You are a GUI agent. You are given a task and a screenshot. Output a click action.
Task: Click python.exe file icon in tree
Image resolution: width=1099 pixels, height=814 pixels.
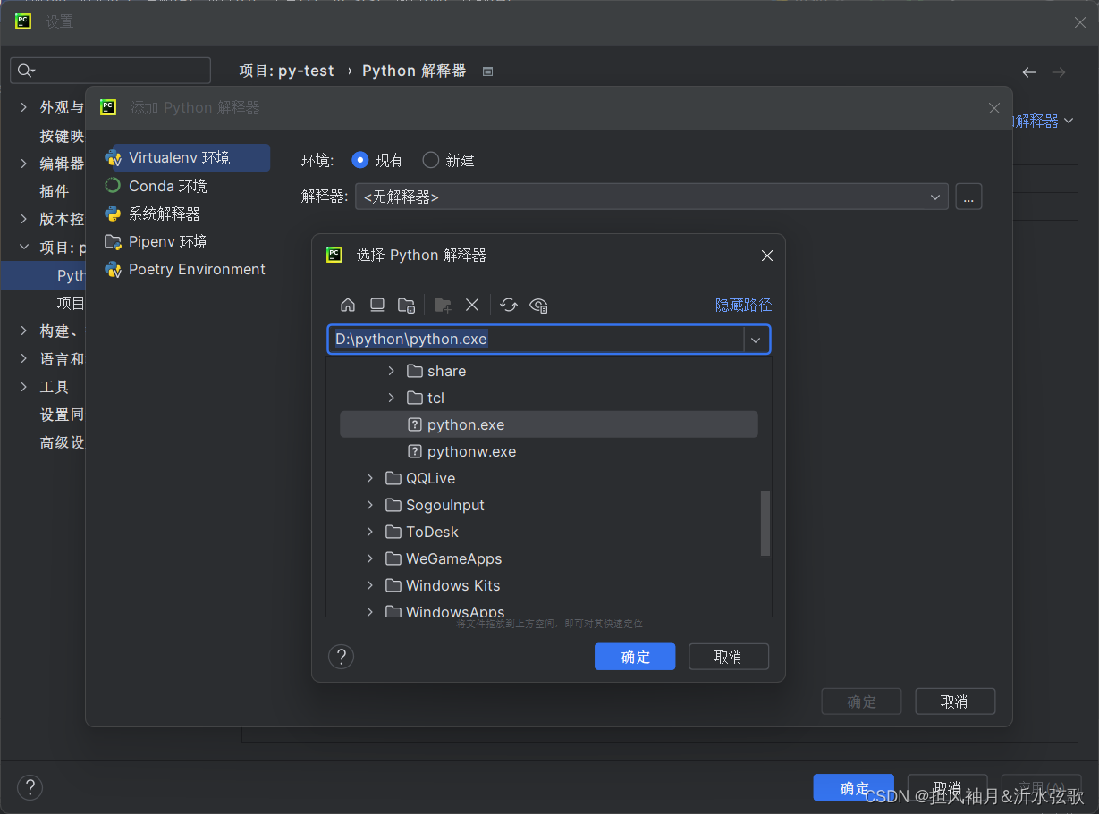tap(415, 424)
